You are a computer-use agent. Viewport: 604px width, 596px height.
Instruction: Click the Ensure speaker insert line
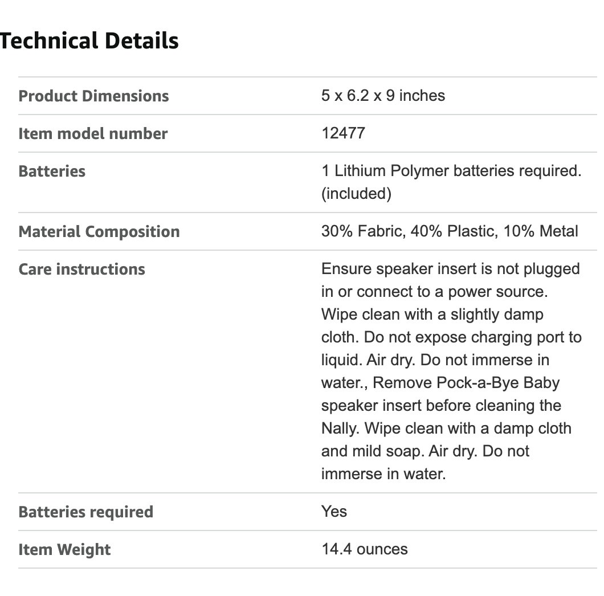point(450,269)
